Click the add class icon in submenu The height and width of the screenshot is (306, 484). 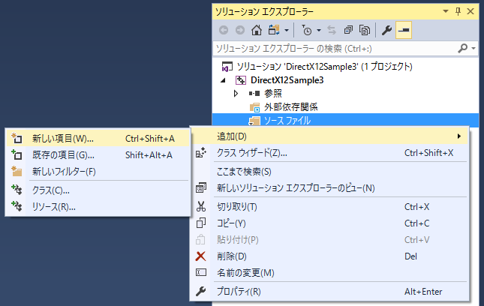17,190
